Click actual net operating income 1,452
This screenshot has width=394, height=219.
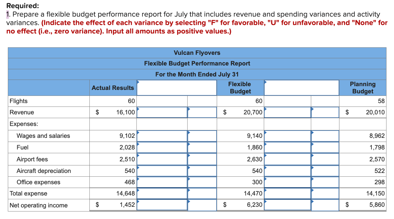pos(127,205)
